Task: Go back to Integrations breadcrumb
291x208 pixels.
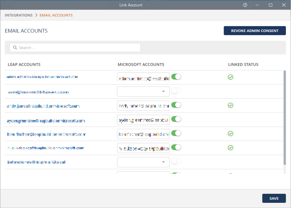Action: [x=19, y=15]
